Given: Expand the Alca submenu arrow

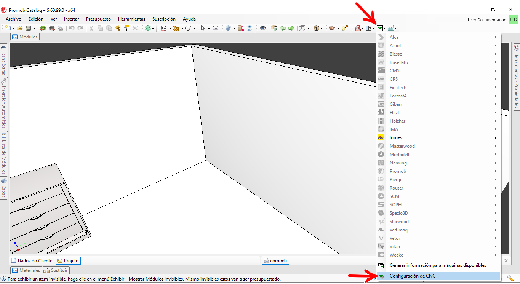Looking at the screenshot, I should point(496,37).
